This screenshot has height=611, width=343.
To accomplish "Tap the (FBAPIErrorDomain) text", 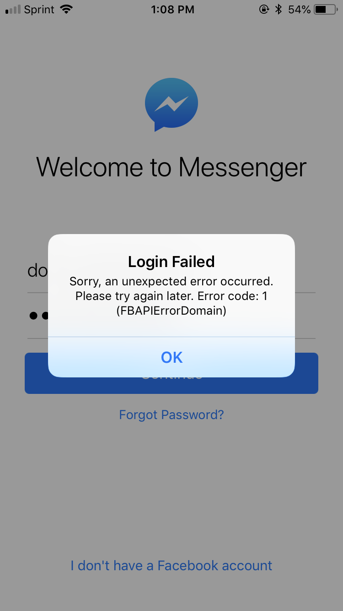I will point(171,311).
